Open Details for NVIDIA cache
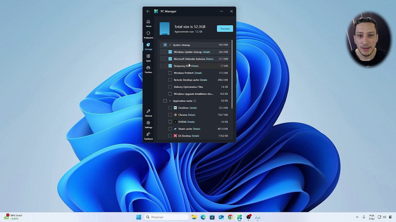396x222 pixels. pos(191,122)
